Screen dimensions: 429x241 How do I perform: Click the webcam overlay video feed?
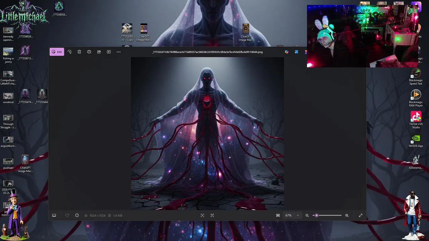363,36
